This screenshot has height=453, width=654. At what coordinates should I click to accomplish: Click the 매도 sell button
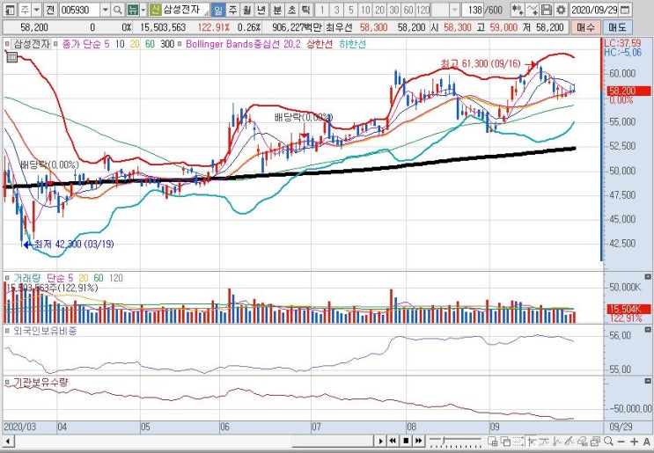[617, 27]
